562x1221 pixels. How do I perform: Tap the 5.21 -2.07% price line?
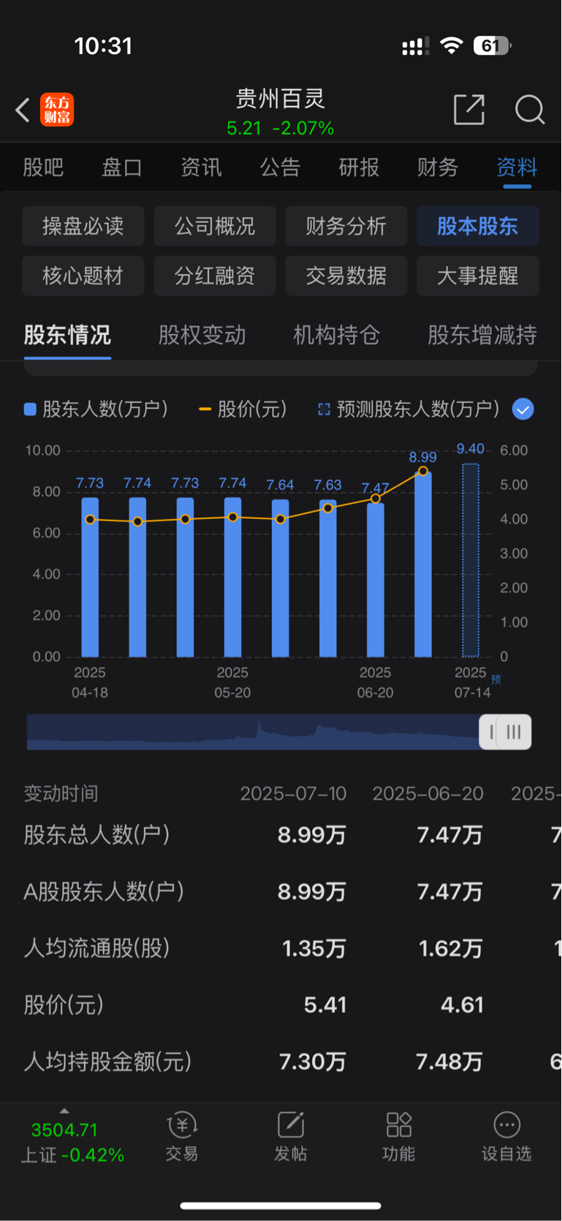pos(281,128)
